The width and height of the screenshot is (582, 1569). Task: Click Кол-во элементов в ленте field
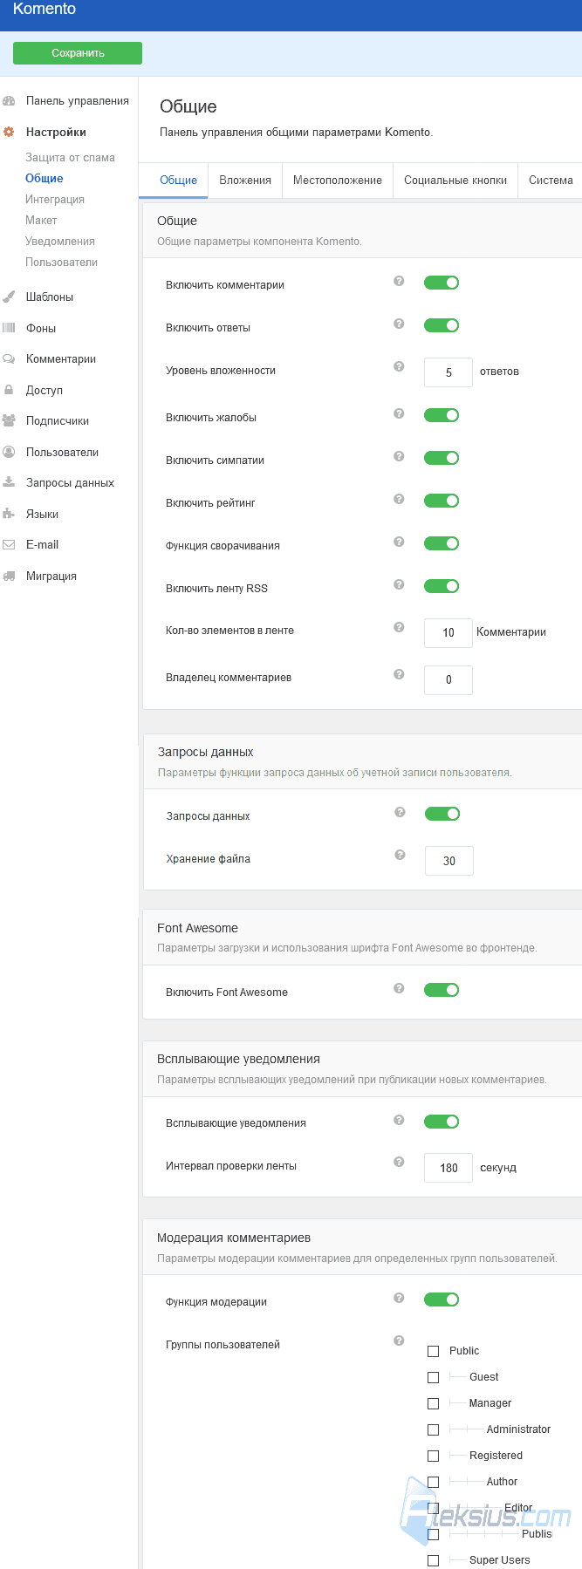pyautogui.click(x=448, y=633)
